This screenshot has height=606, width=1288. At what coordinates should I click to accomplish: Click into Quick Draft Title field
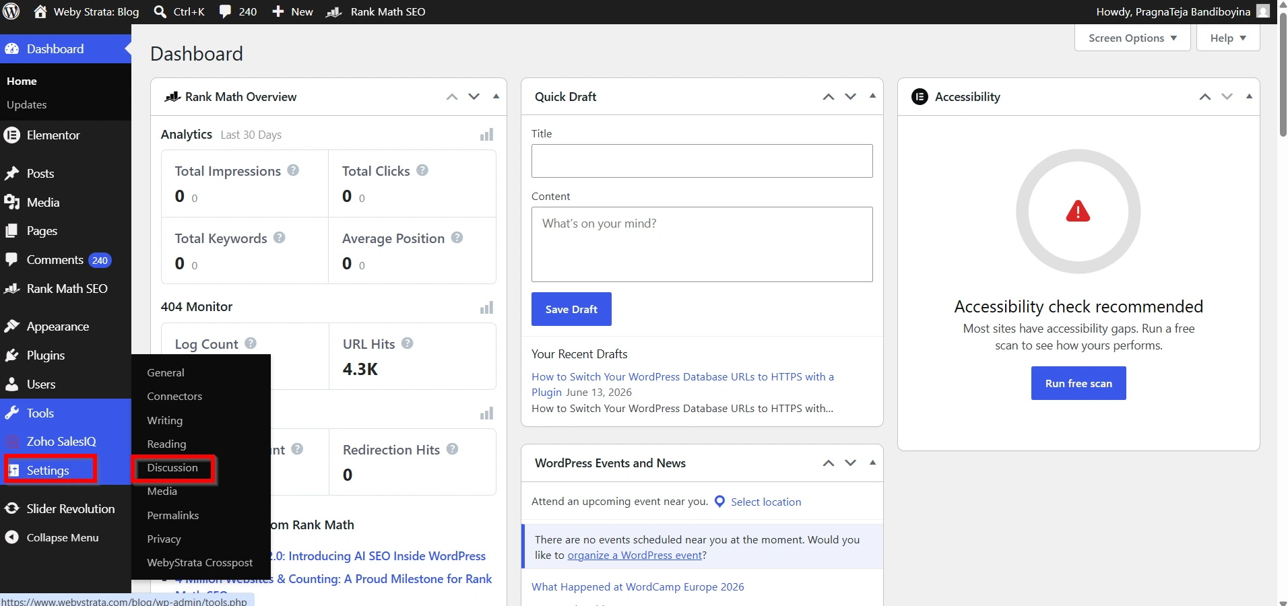[702, 161]
